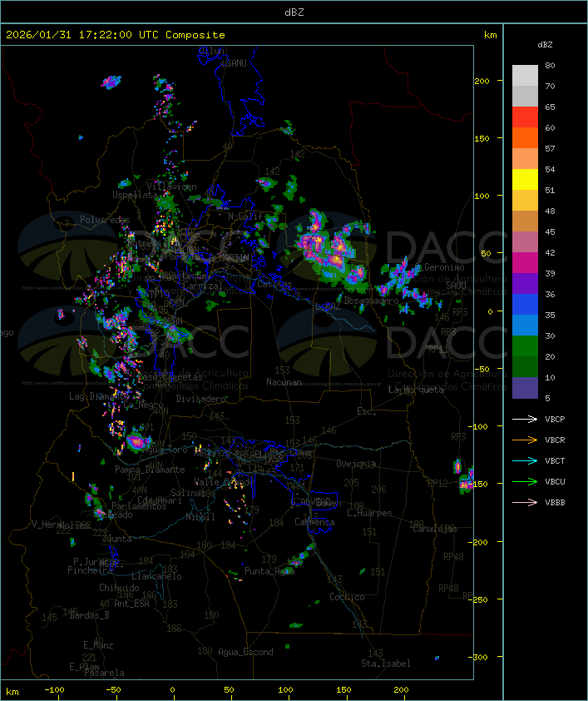Viewport: 588px width, 701px height.
Task: Click the UTC Composite timestamp text
Action: click(x=116, y=34)
